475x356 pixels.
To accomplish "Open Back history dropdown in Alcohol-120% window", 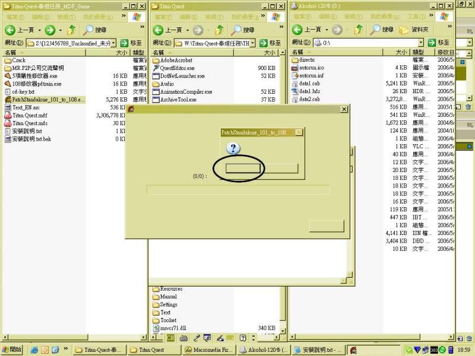I will (327, 30).
